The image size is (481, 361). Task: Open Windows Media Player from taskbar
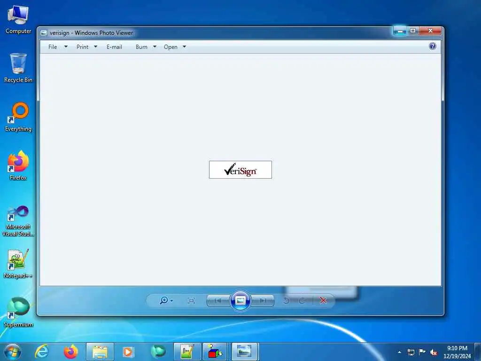tap(128, 352)
